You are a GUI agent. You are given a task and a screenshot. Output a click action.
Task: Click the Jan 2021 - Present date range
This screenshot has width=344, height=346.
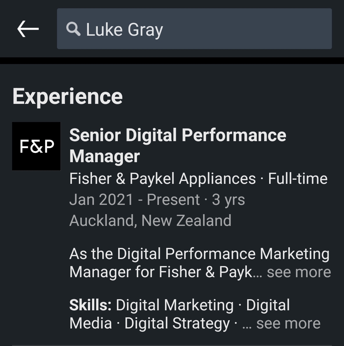tap(134, 200)
